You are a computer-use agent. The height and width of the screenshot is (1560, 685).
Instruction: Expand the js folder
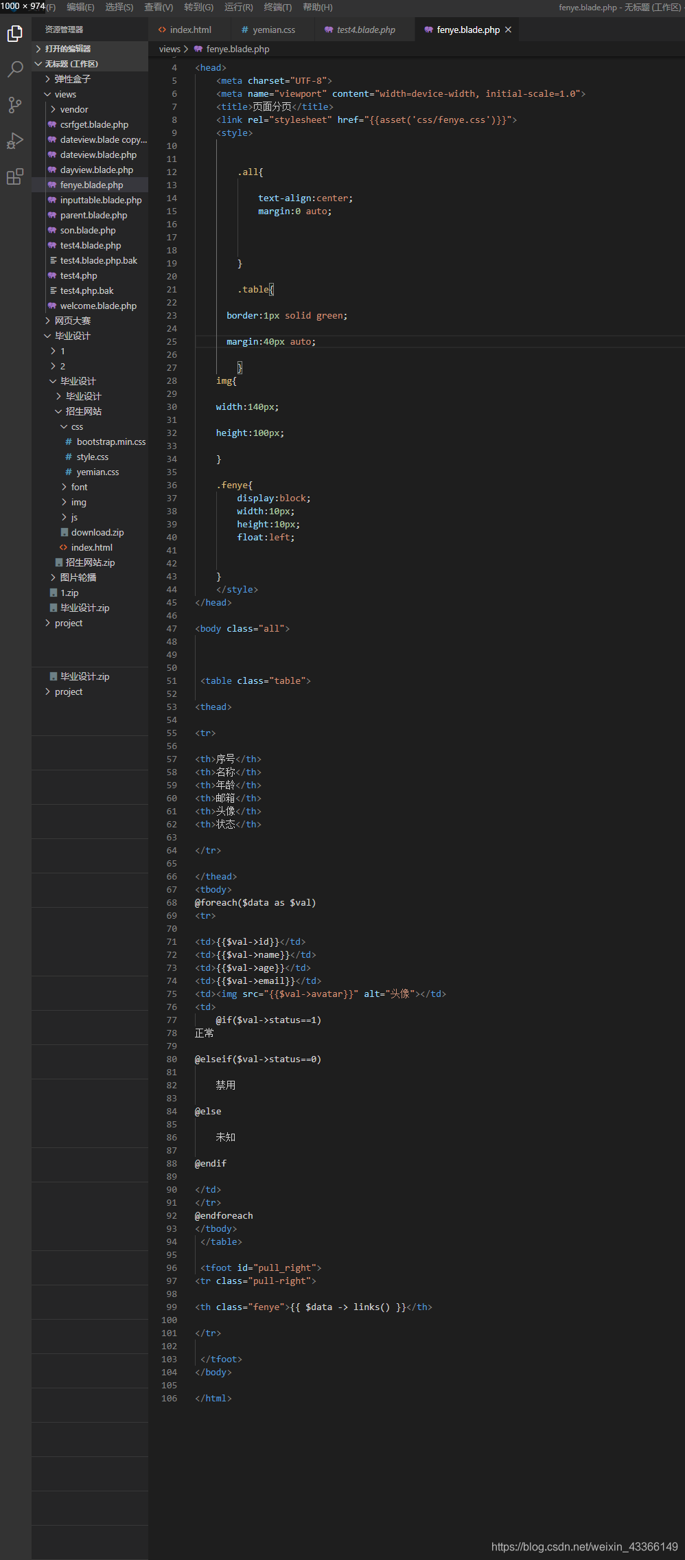coord(64,517)
